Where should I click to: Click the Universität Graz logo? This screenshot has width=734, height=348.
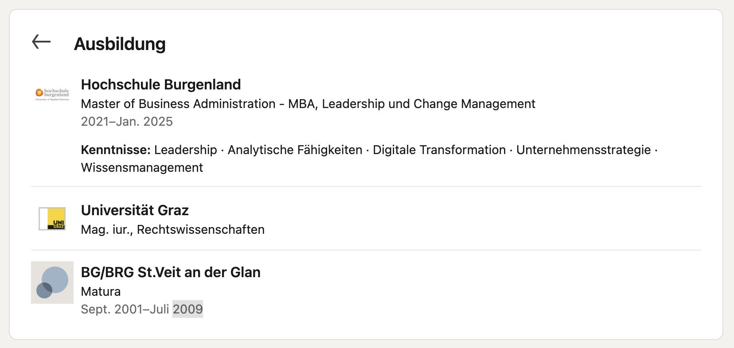(x=52, y=219)
